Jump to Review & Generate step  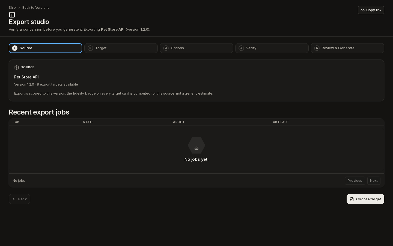point(347,48)
